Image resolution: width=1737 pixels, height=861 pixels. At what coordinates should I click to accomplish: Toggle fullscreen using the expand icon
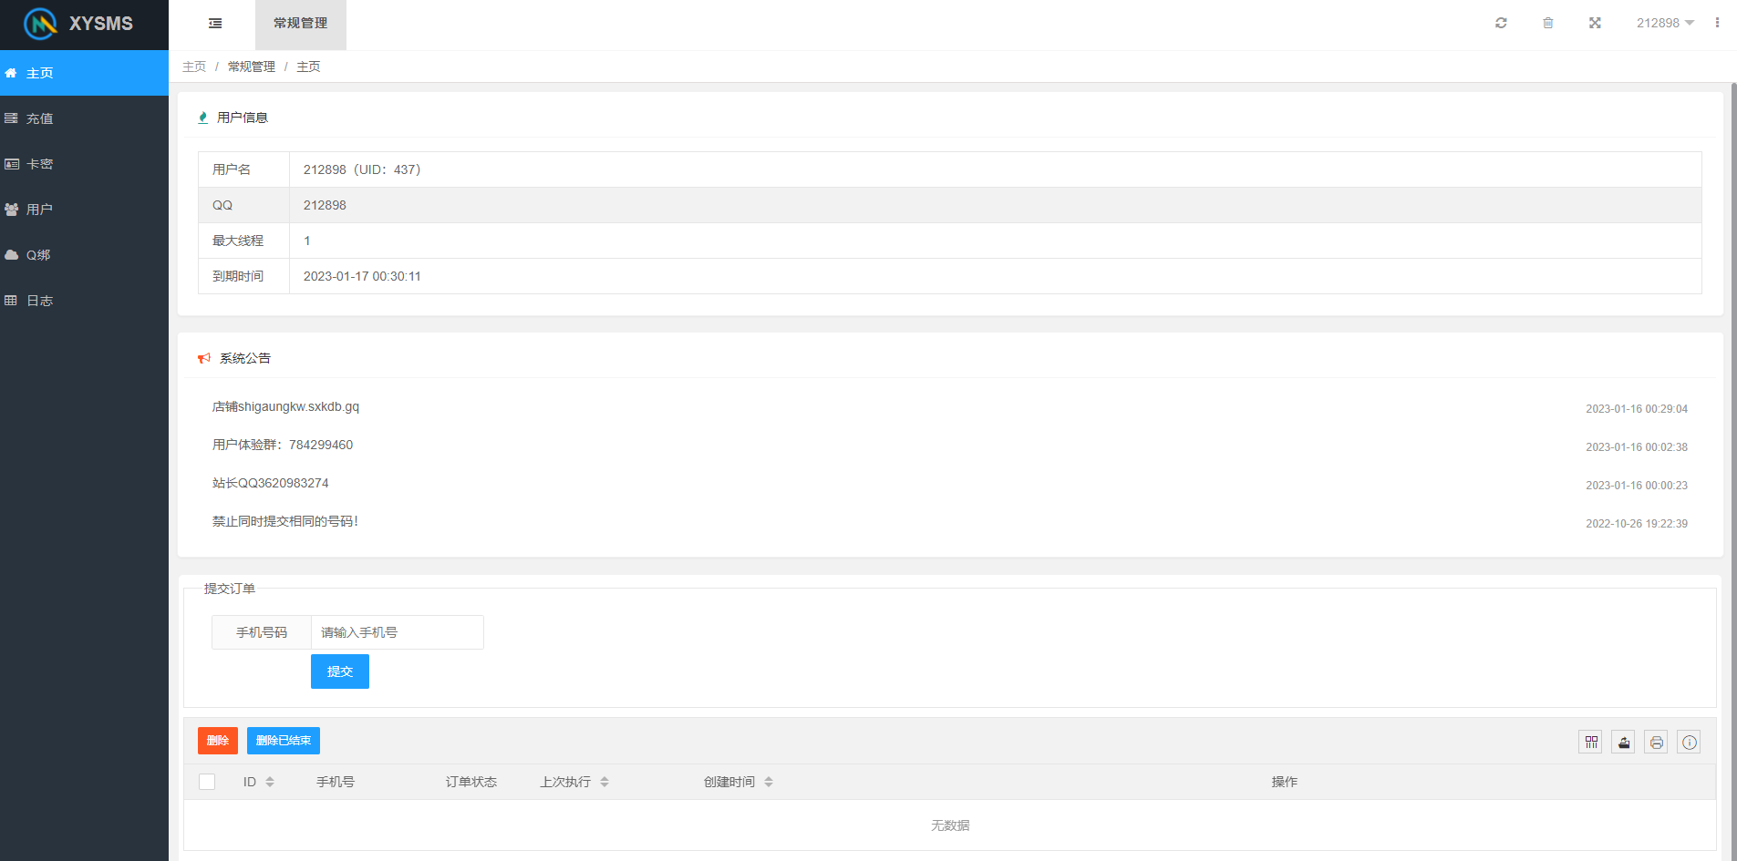click(1595, 24)
